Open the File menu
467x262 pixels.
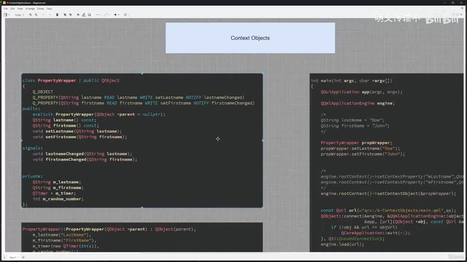tap(5, 8)
